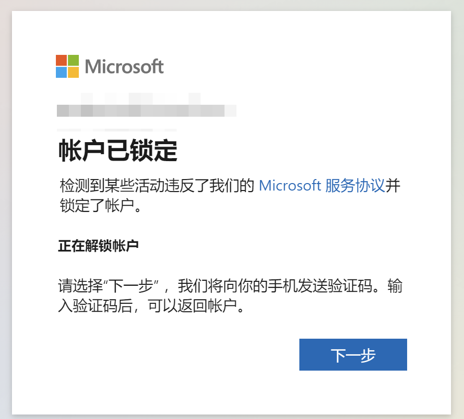Viewport: 464px width, 419px height.
Task: Click the green square of Microsoft logo
Action: click(x=73, y=60)
